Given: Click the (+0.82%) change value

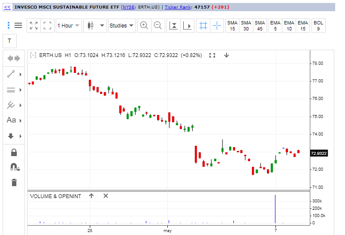Looking at the screenshot, I should tap(191, 55).
